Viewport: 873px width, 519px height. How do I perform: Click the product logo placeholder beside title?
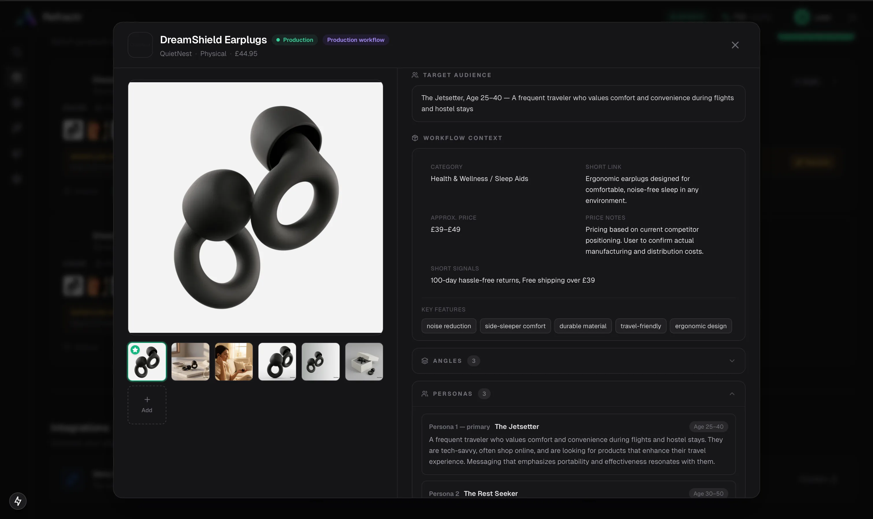coord(140,45)
